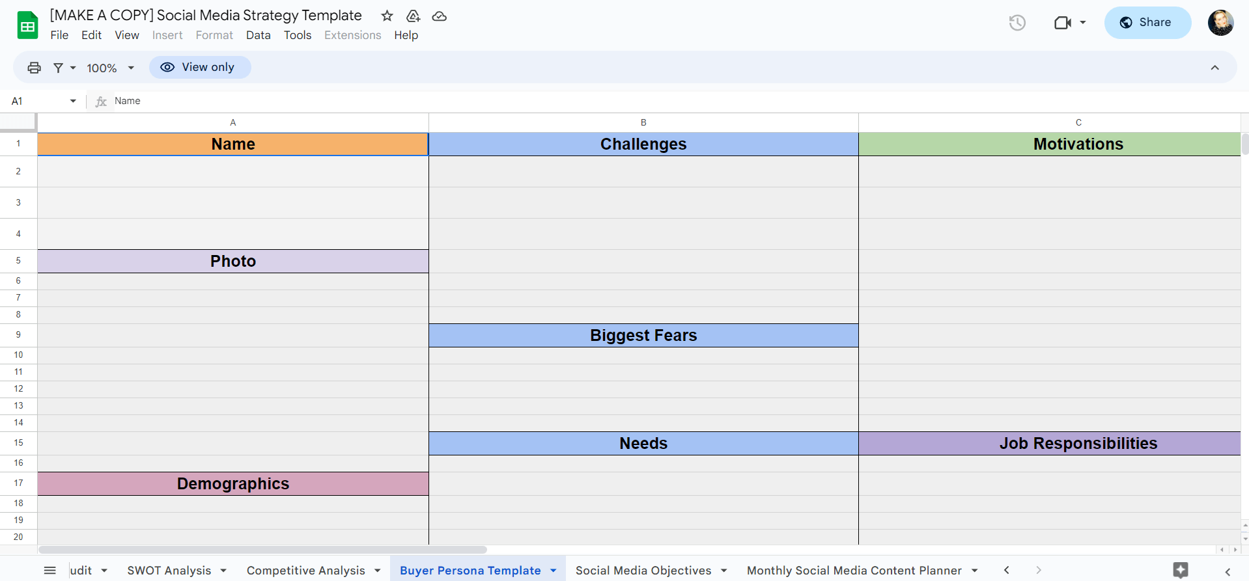Click the Share button
Screen dimensions: 1249x581
click(1147, 23)
